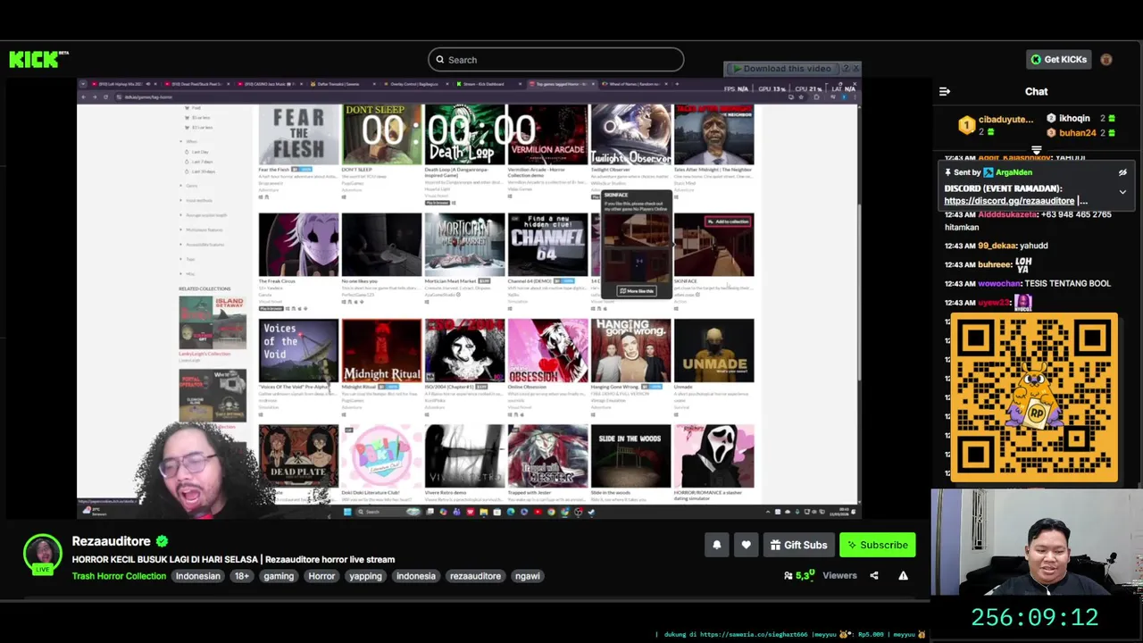Click the streamed Windows Start icon

click(347, 512)
